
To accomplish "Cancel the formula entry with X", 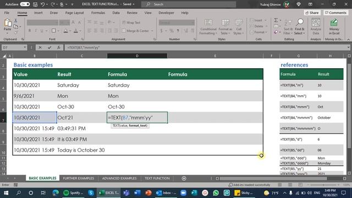I will pos(40,47).
